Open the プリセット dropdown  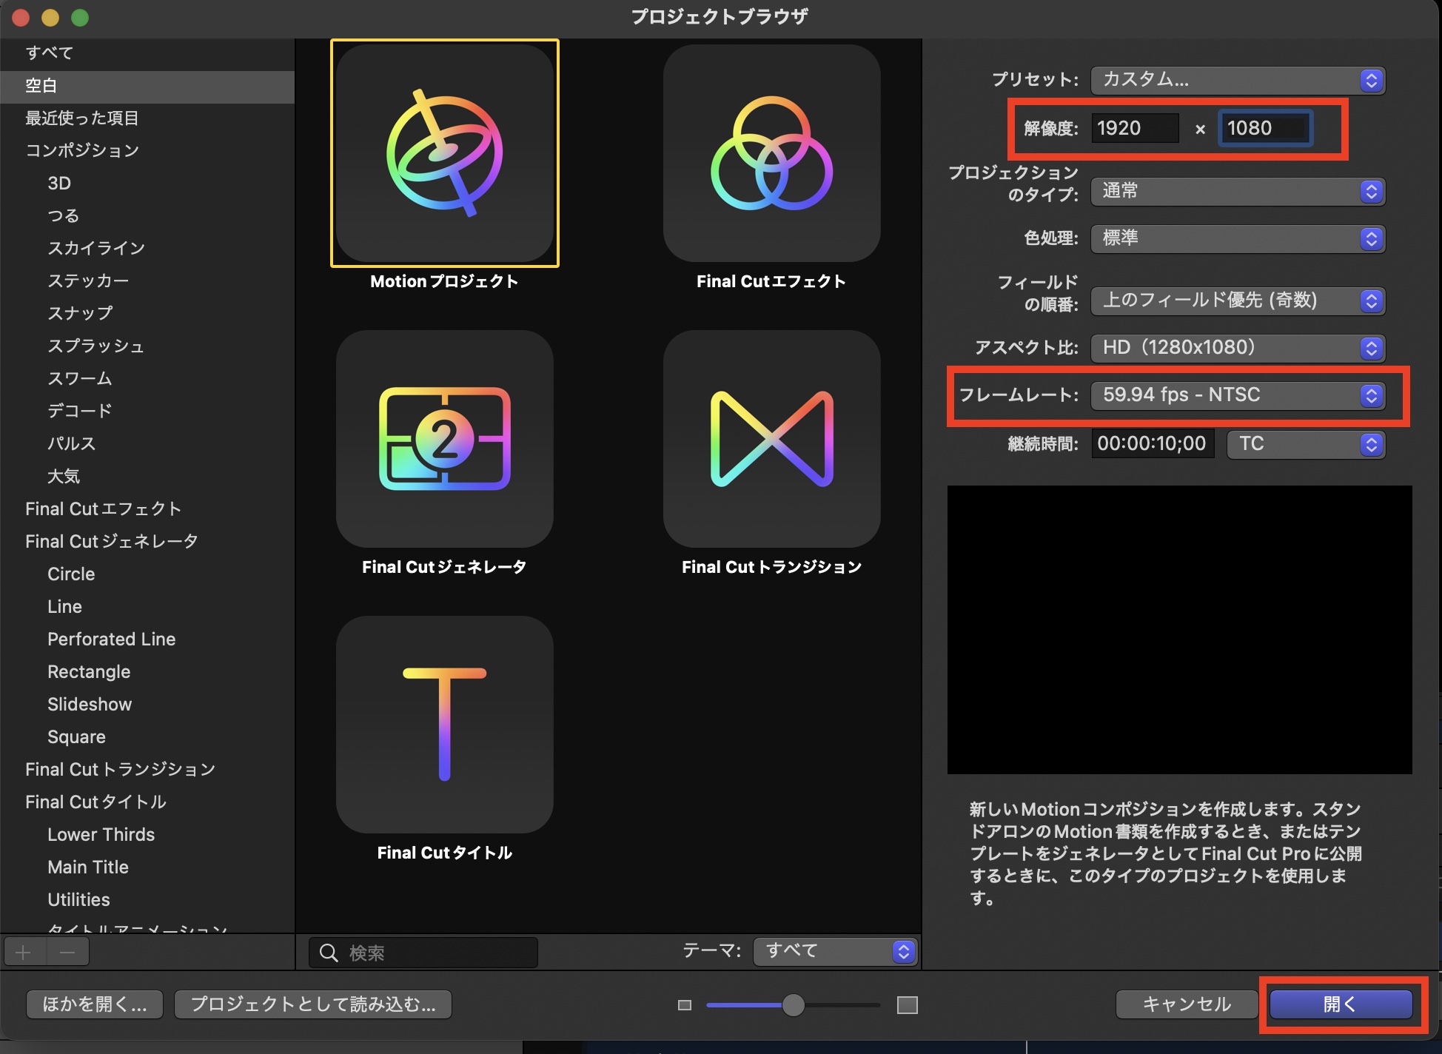click(x=1237, y=80)
